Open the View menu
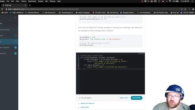Screen dimensions: 195x110 pos(17,1)
